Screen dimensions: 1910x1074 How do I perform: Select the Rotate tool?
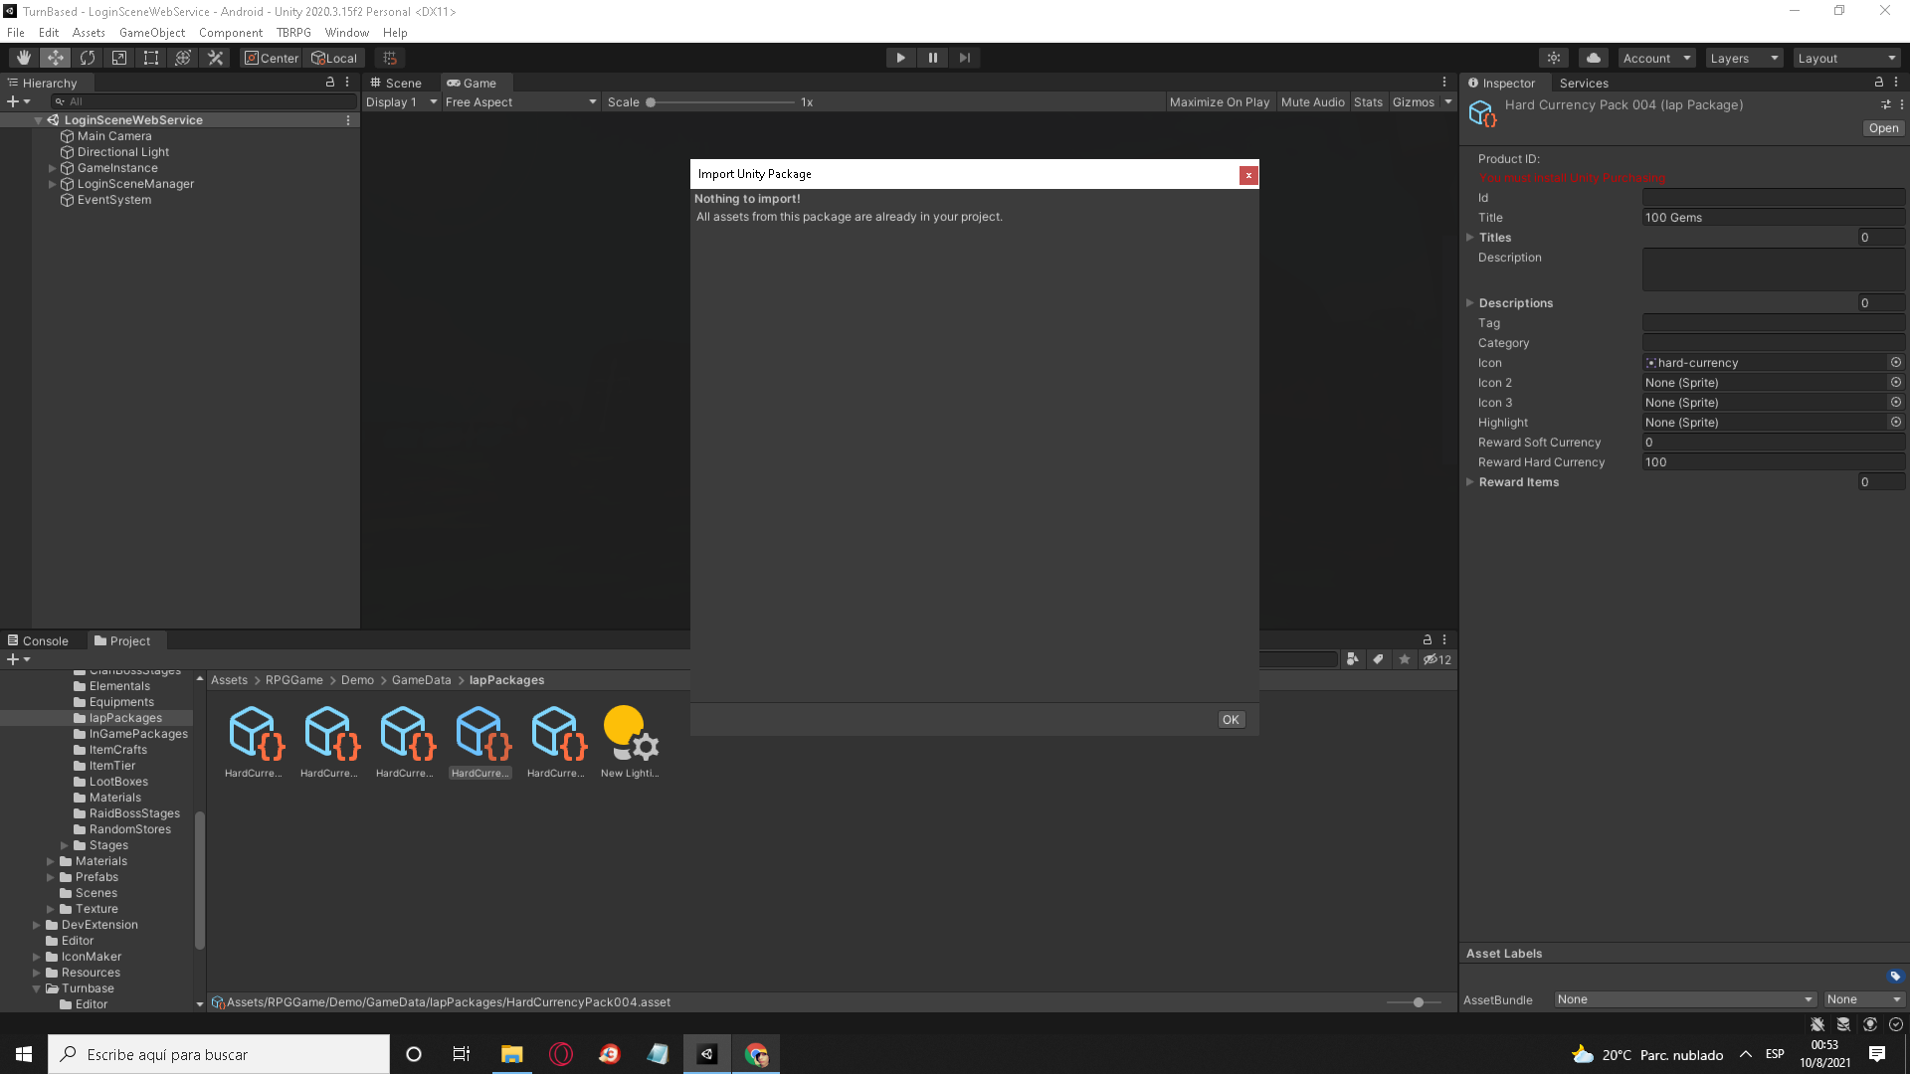click(x=88, y=57)
